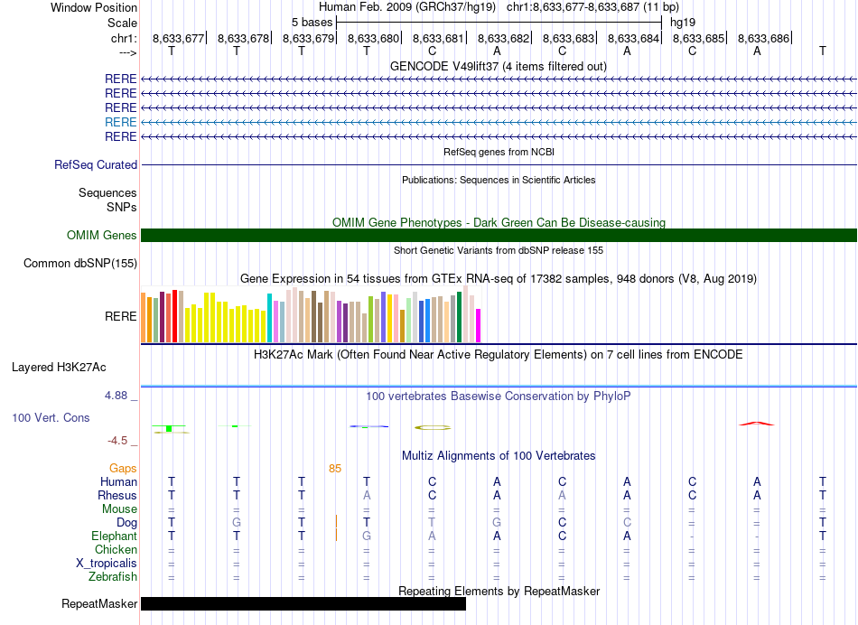Open the OMIM Genes track label
The width and height of the screenshot is (858, 625).
(x=102, y=236)
